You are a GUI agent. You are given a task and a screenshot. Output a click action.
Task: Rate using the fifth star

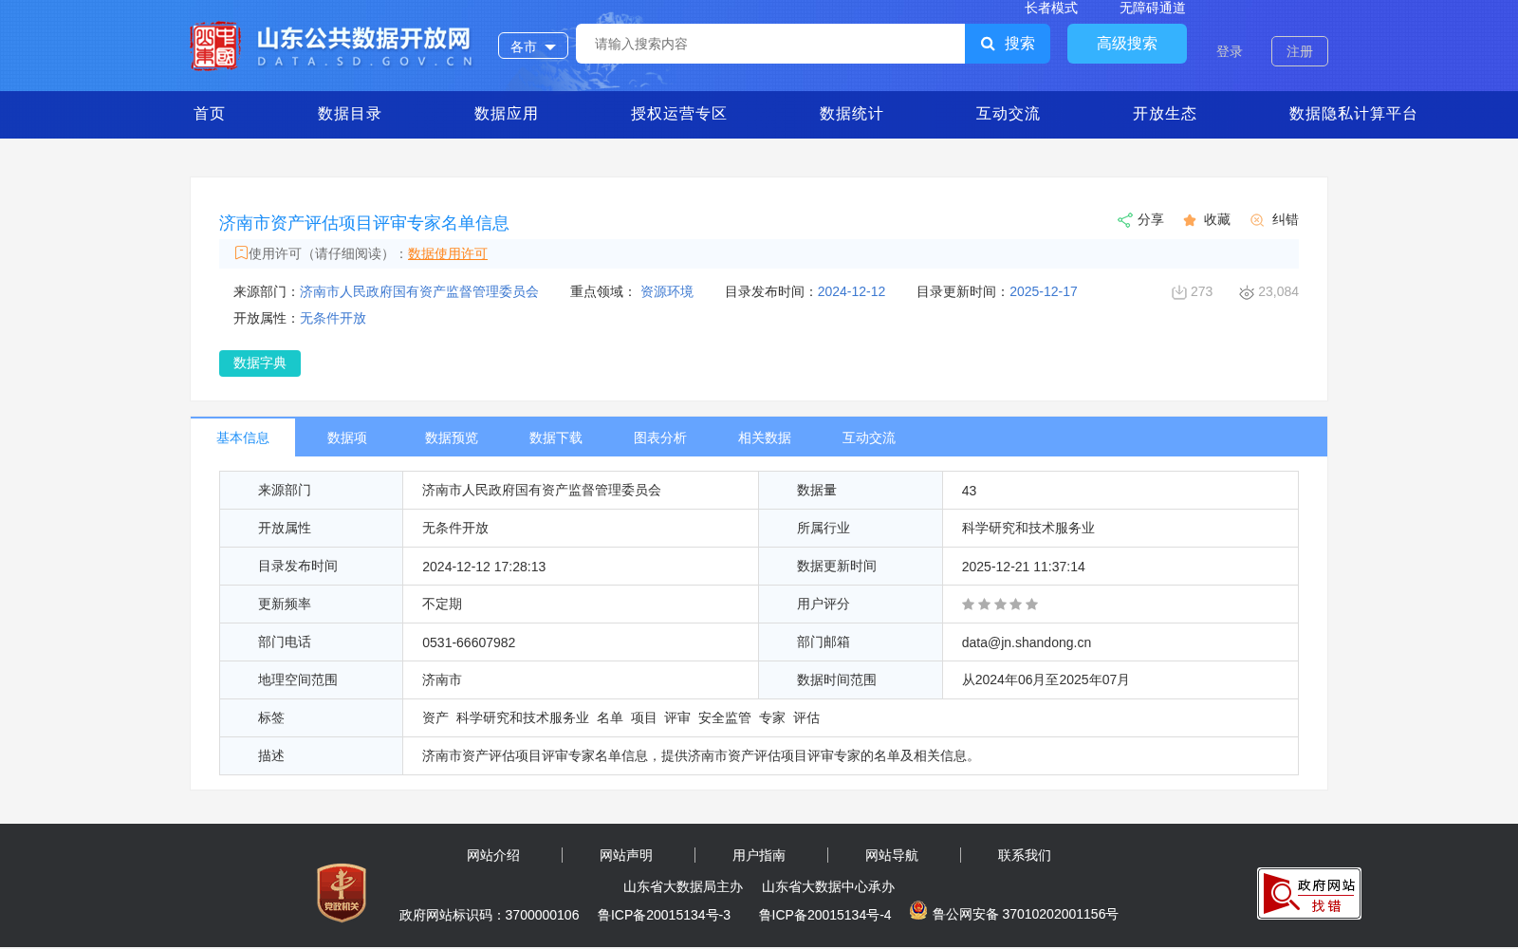(1032, 605)
